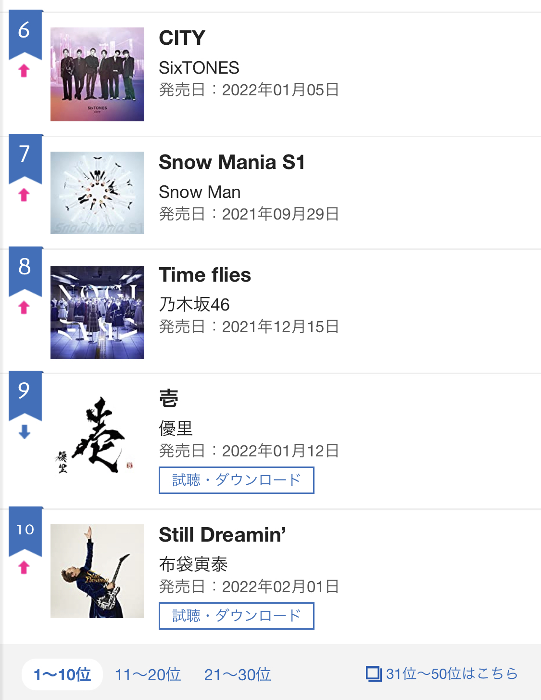Screen dimensions: 541x700
Task: Open the CITY album cover
Action: tap(97, 74)
